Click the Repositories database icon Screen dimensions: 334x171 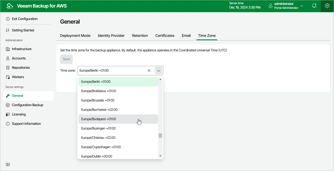tap(8, 68)
